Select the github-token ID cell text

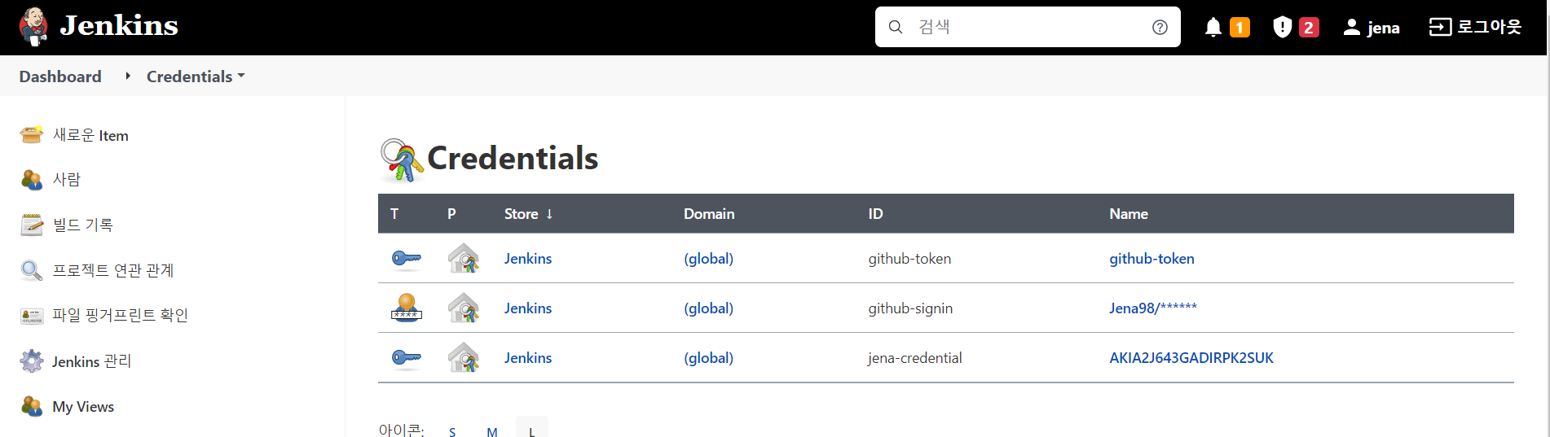(909, 259)
